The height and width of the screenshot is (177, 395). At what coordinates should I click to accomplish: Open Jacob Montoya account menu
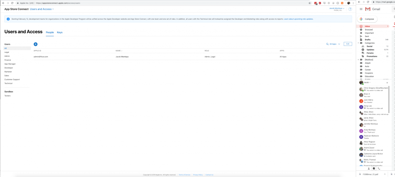point(337,9)
